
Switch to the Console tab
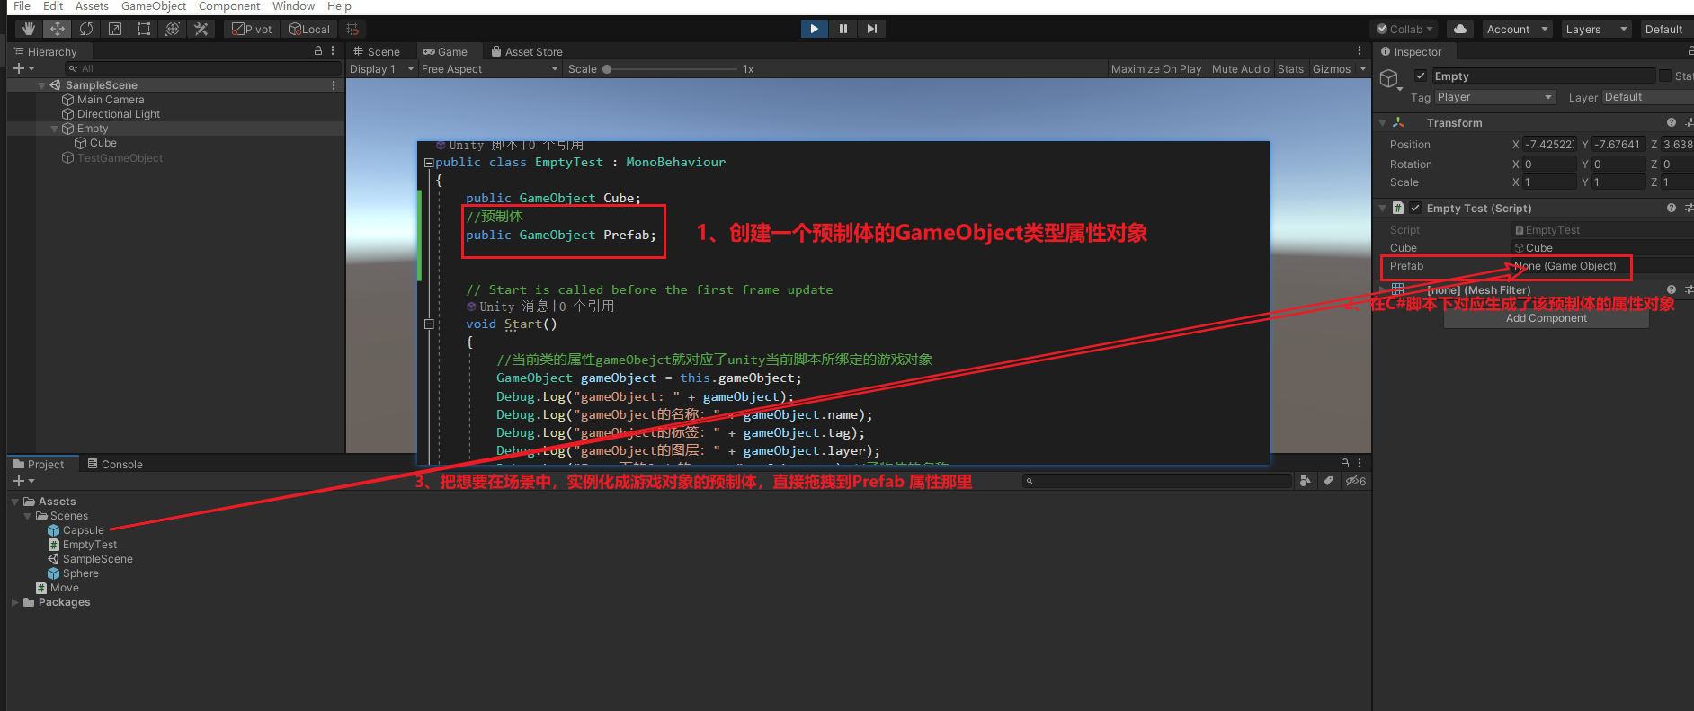click(115, 465)
